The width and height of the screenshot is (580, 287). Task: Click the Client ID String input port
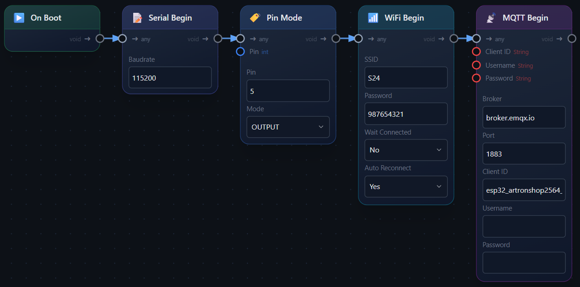tap(477, 52)
